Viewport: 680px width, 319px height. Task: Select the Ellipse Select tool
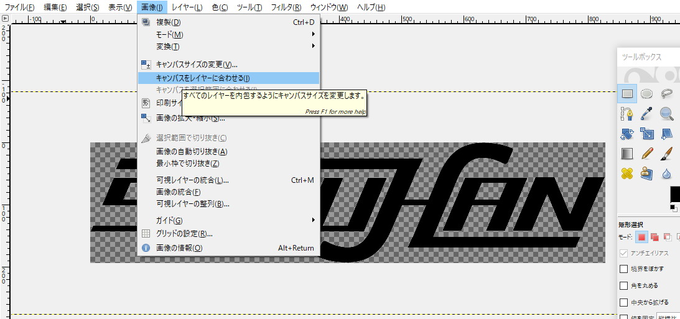(x=647, y=94)
